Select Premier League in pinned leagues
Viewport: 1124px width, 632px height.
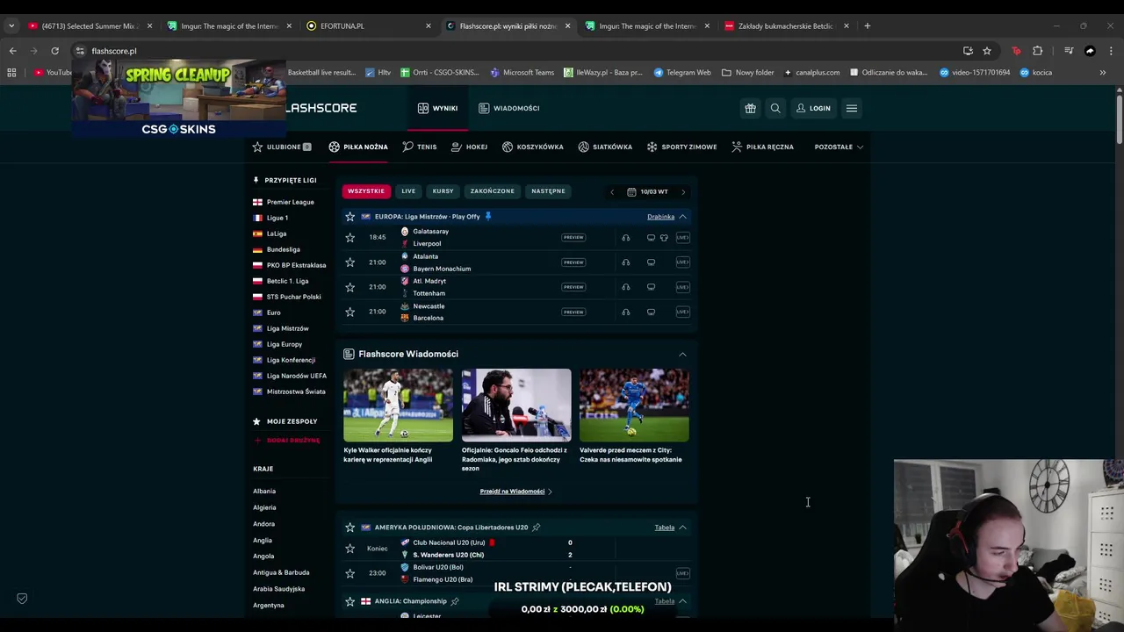tap(290, 202)
